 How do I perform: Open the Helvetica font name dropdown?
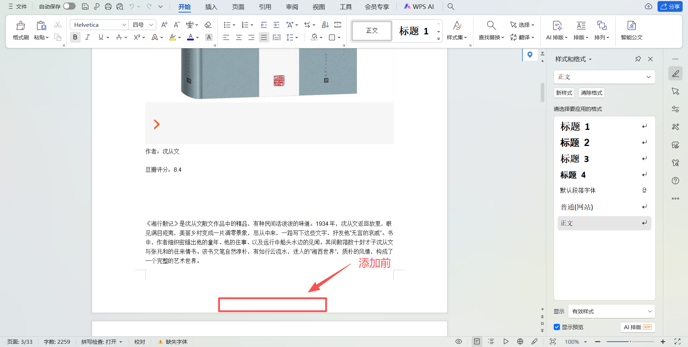[124, 25]
